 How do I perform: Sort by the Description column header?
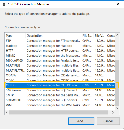53,36
